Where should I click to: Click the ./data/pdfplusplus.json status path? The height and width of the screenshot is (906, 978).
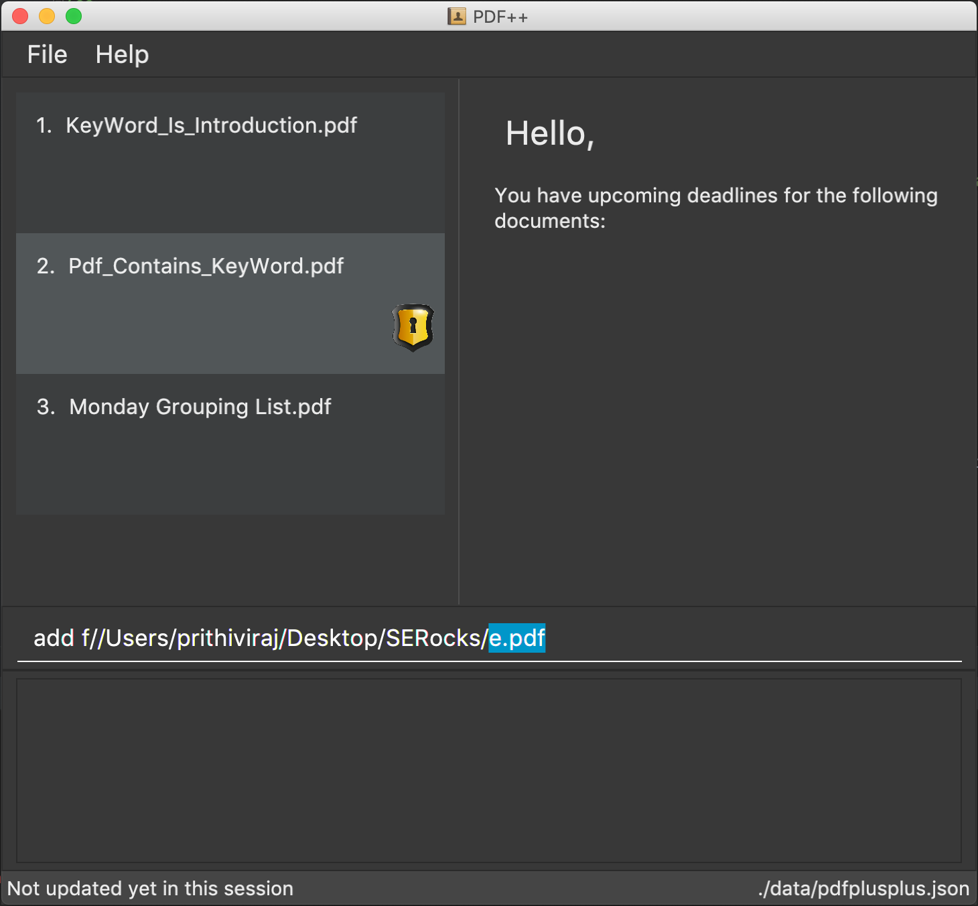point(864,889)
